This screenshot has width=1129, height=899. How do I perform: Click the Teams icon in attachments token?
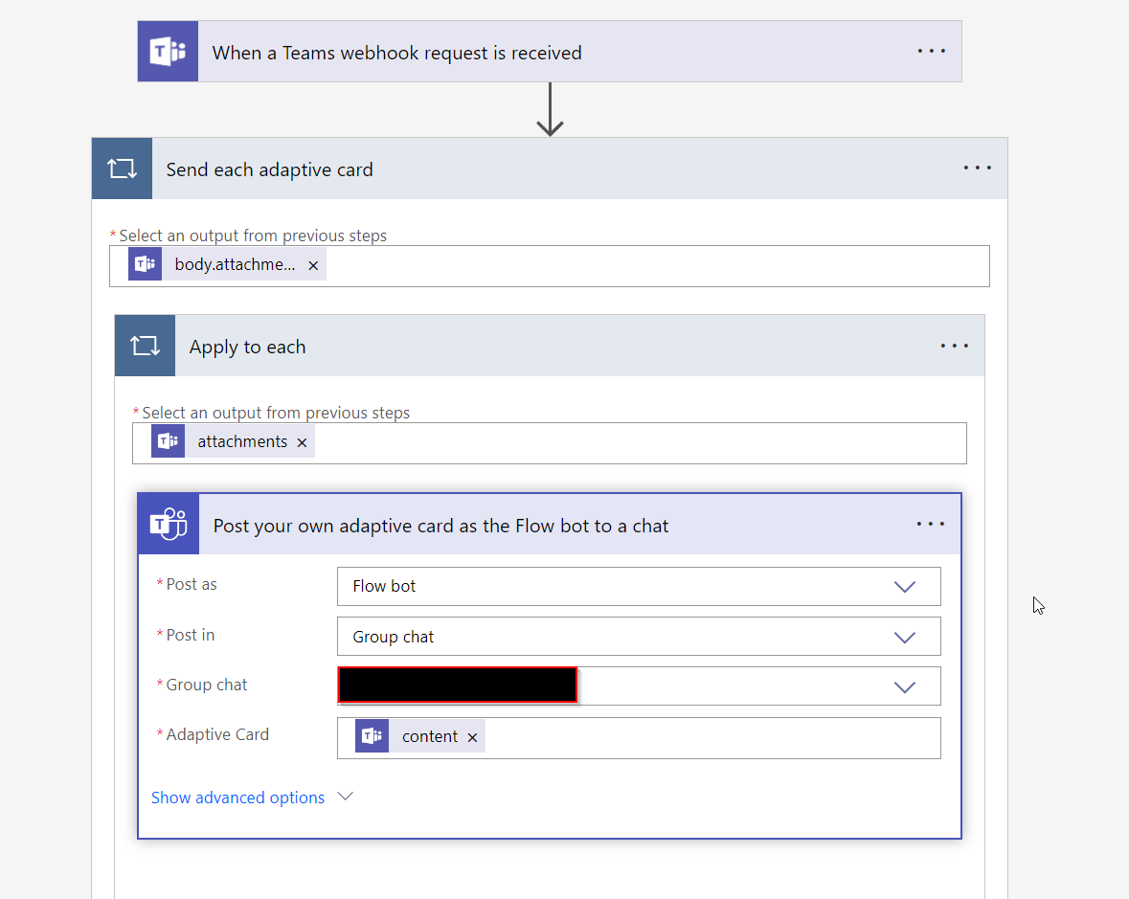pyautogui.click(x=168, y=441)
